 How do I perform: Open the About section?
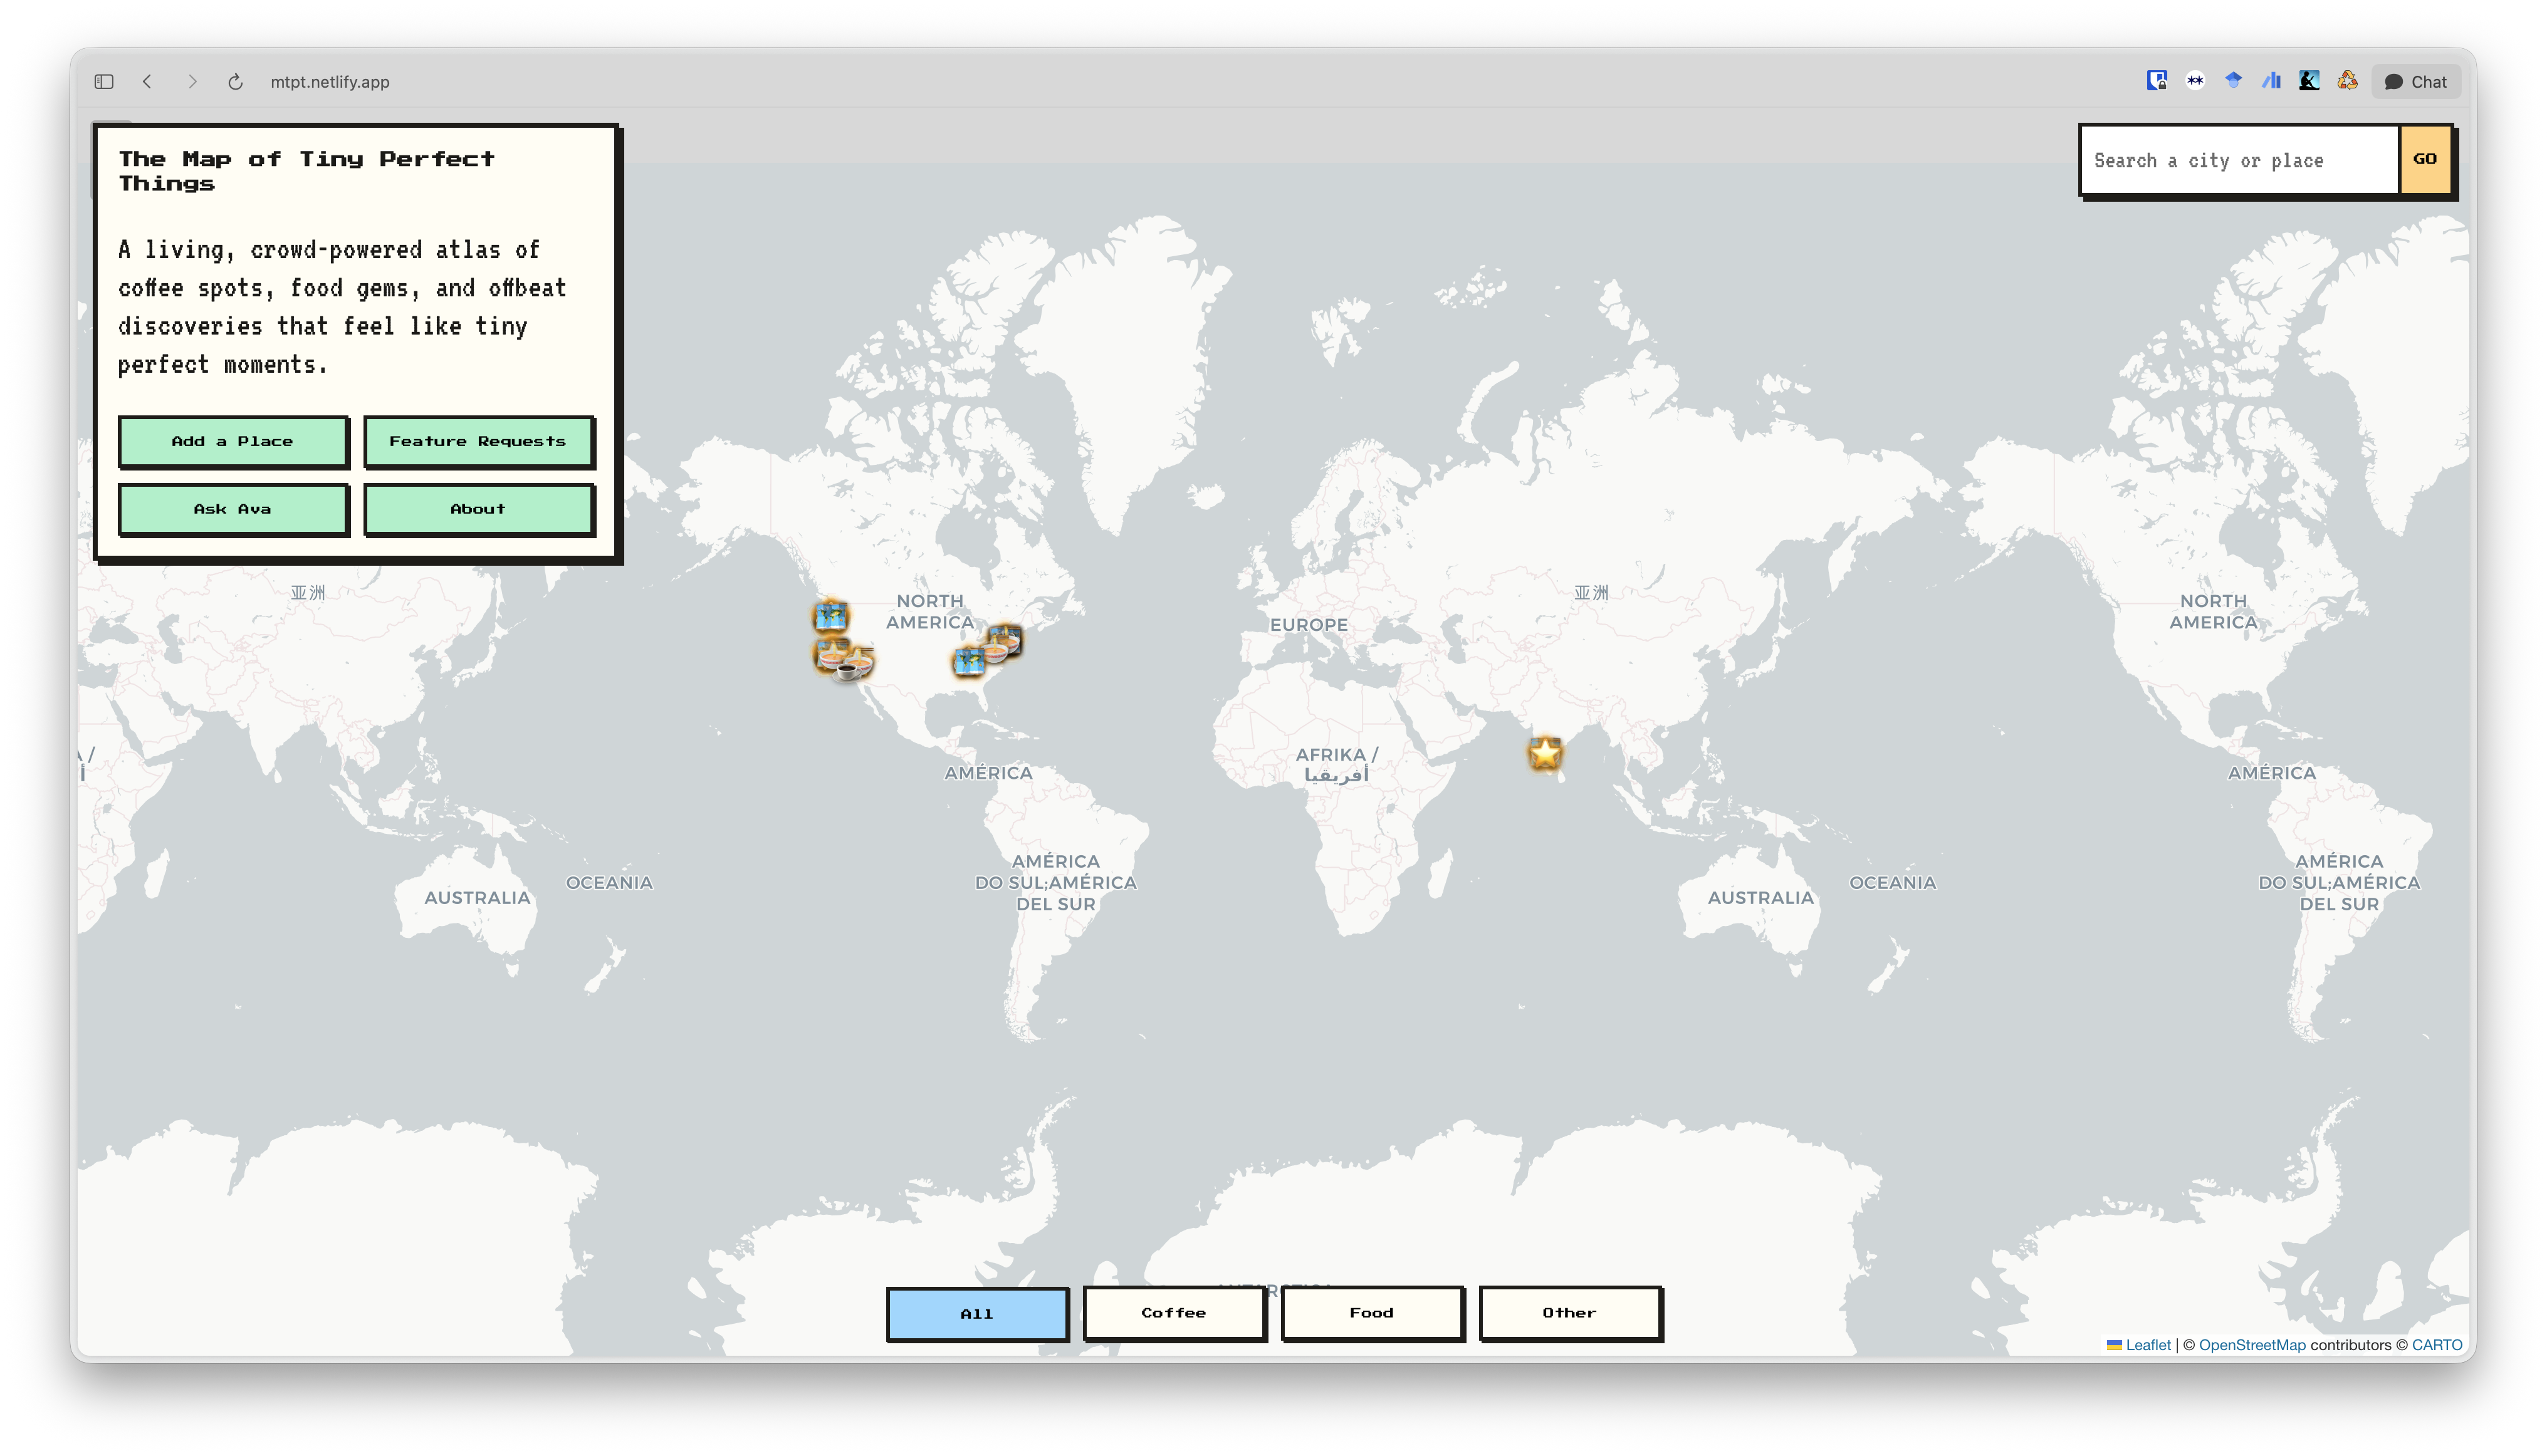(478, 509)
